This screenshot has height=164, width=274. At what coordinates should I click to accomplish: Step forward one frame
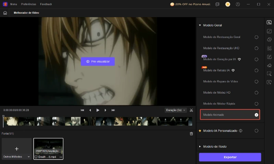(x=105, y=110)
